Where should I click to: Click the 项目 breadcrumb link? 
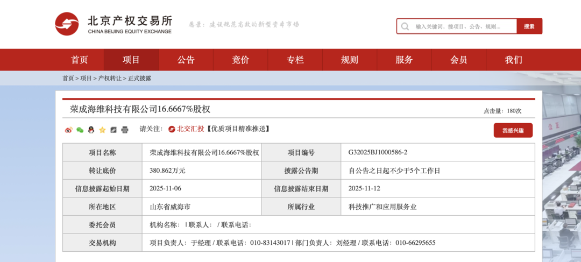point(86,79)
